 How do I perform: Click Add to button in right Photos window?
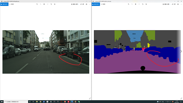[103, 4]
